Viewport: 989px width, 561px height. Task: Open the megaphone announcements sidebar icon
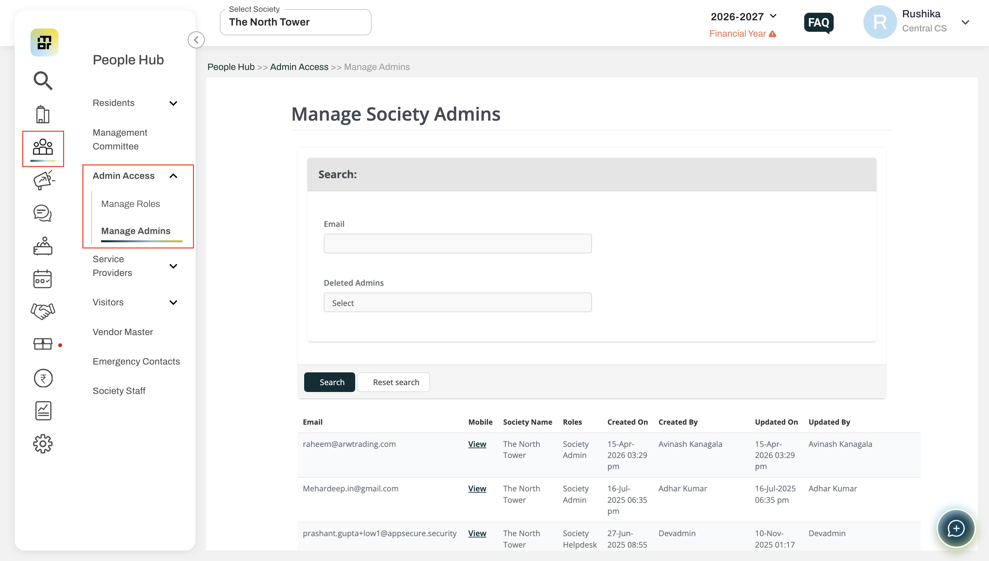(x=44, y=180)
